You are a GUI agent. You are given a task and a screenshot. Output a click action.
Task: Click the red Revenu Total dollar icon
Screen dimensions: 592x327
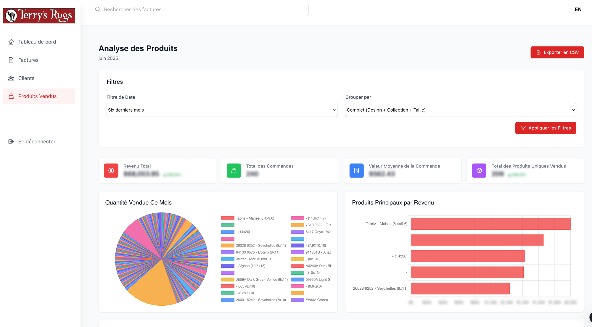pyautogui.click(x=111, y=170)
